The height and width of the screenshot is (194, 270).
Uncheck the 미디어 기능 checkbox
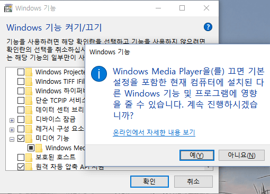(x=21, y=139)
